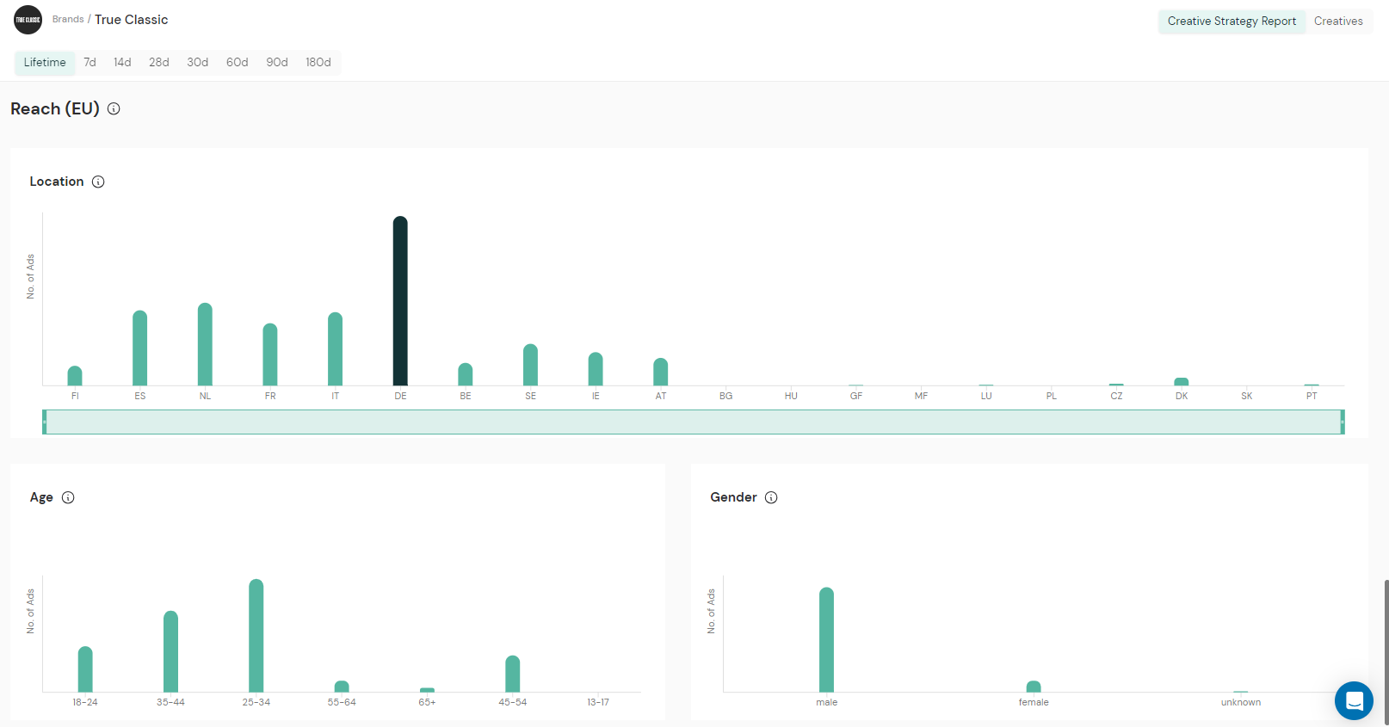Select the 30d time range
1389x727 pixels.
coord(197,63)
